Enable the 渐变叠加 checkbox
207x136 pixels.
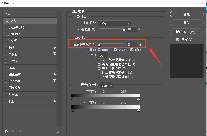[6, 81]
